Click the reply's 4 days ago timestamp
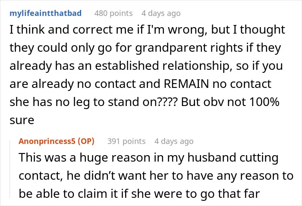This screenshot has width=302, height=206. pyautogui.click(x=174, y=141)
